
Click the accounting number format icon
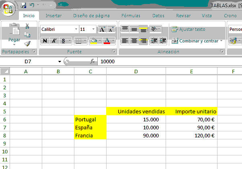(233, 41)
